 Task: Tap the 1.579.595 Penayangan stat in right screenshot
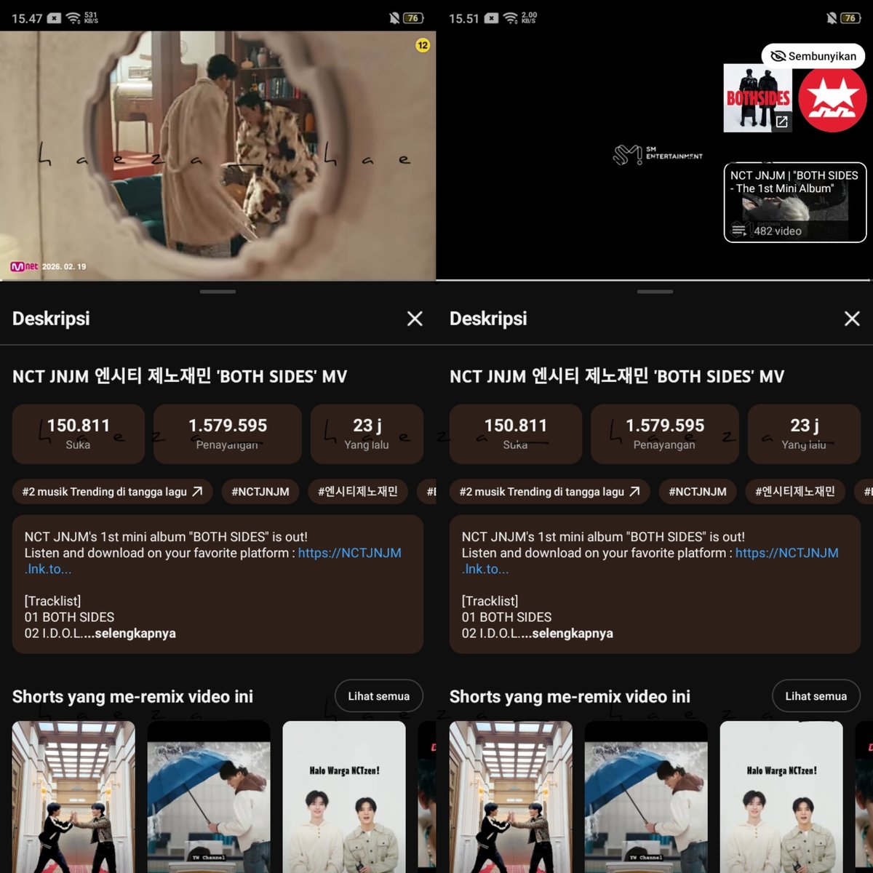[664, 434]
